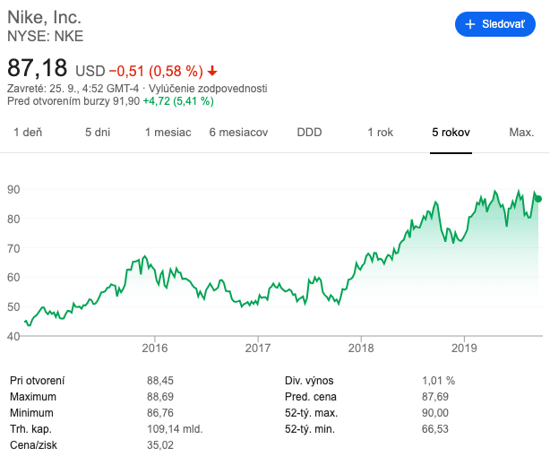Open the Vylúčenie zodpovednosti disclaimer link
The width and height of the screenshot is (550, 465).
(208, 89)
